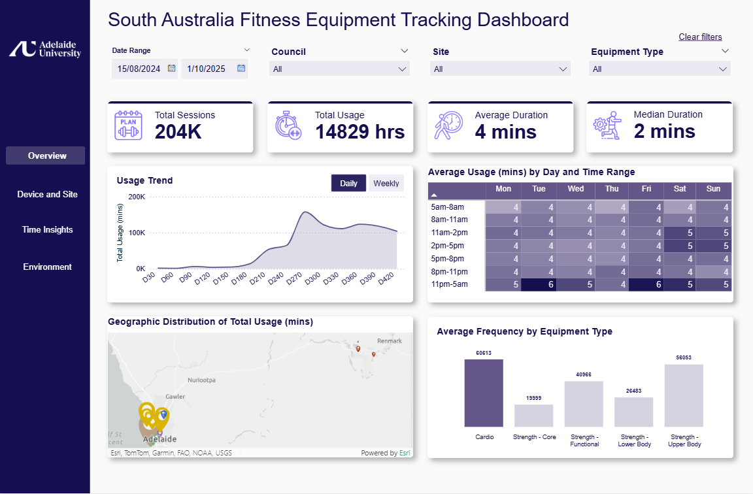This screenshot has width=753, height=494.
Task: Switch Usage Trend to Weekly view
Action: click(x=386, y=183)
